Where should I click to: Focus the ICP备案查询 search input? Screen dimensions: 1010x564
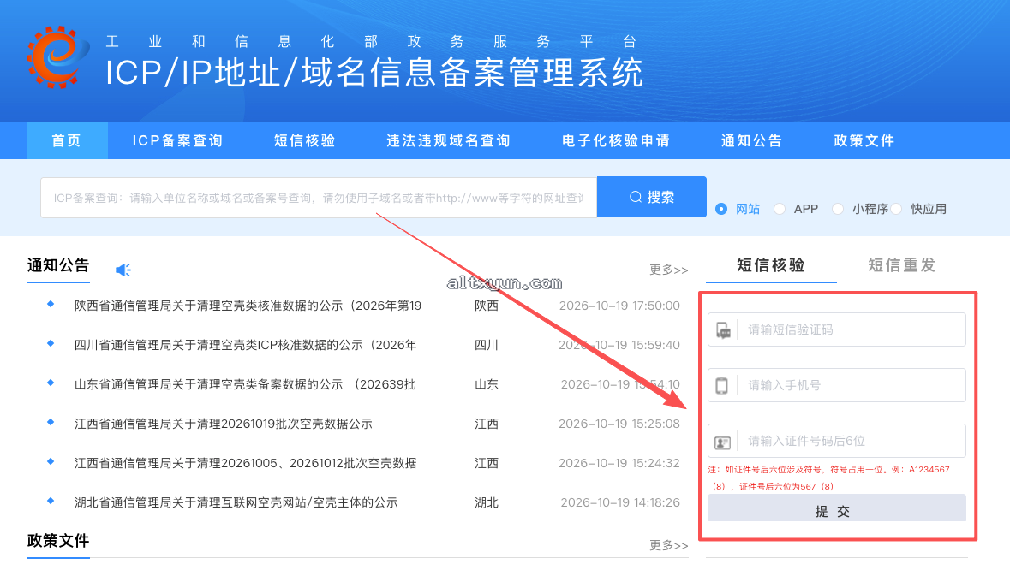click(319, 198)
